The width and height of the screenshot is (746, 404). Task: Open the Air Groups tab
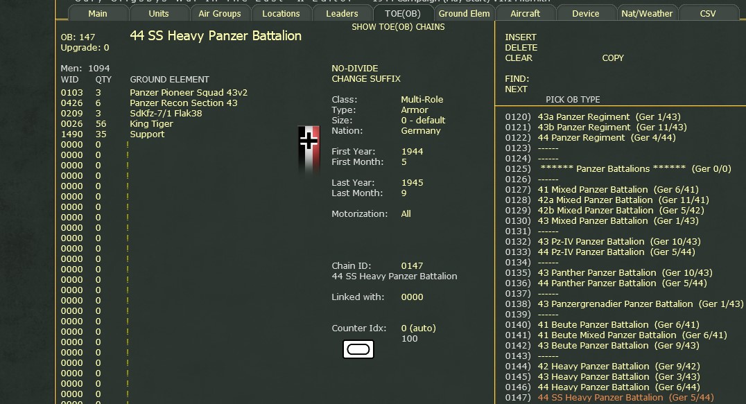pyautogui.click(x=219, y=14)
